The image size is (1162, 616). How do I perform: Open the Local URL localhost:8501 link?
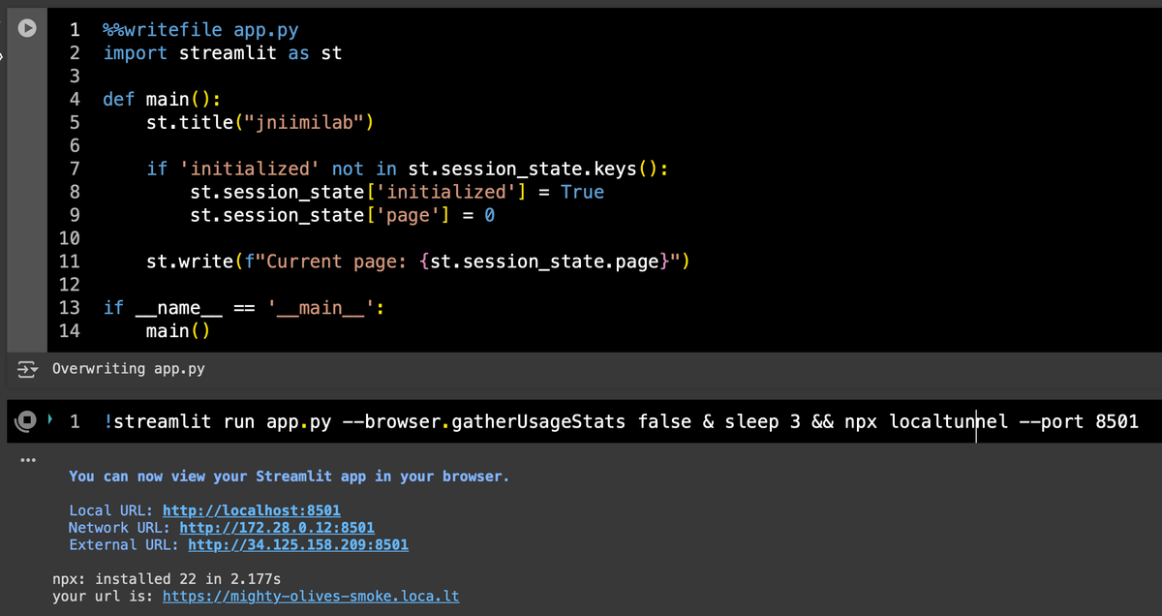251,510
